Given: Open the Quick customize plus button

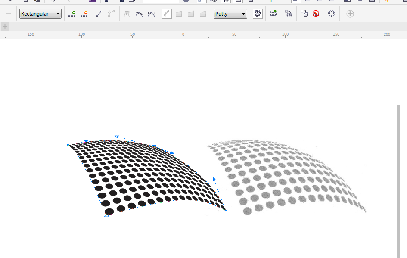Looking at the screenshot, I should click(350, 14).
